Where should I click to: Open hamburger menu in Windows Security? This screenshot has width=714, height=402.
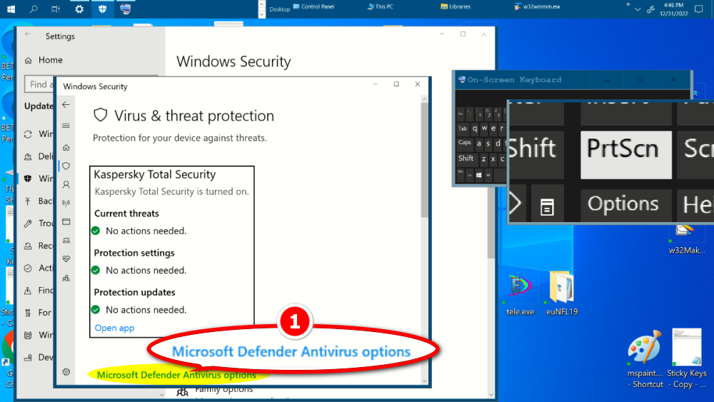pos(66,126)
